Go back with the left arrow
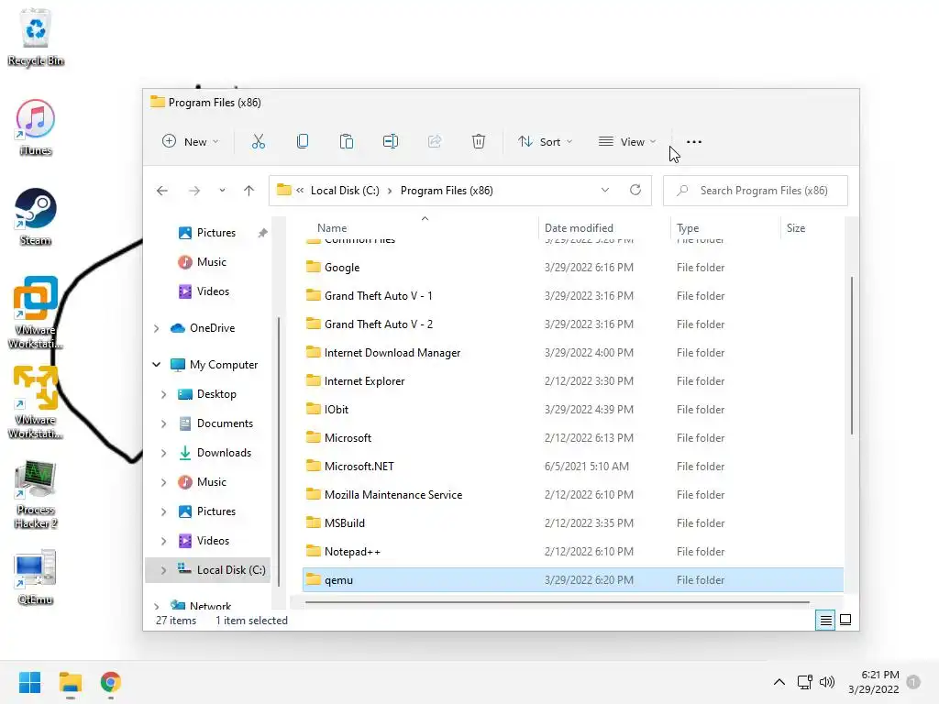This screenshot has height=704, width=939. (x=162, y=191)
